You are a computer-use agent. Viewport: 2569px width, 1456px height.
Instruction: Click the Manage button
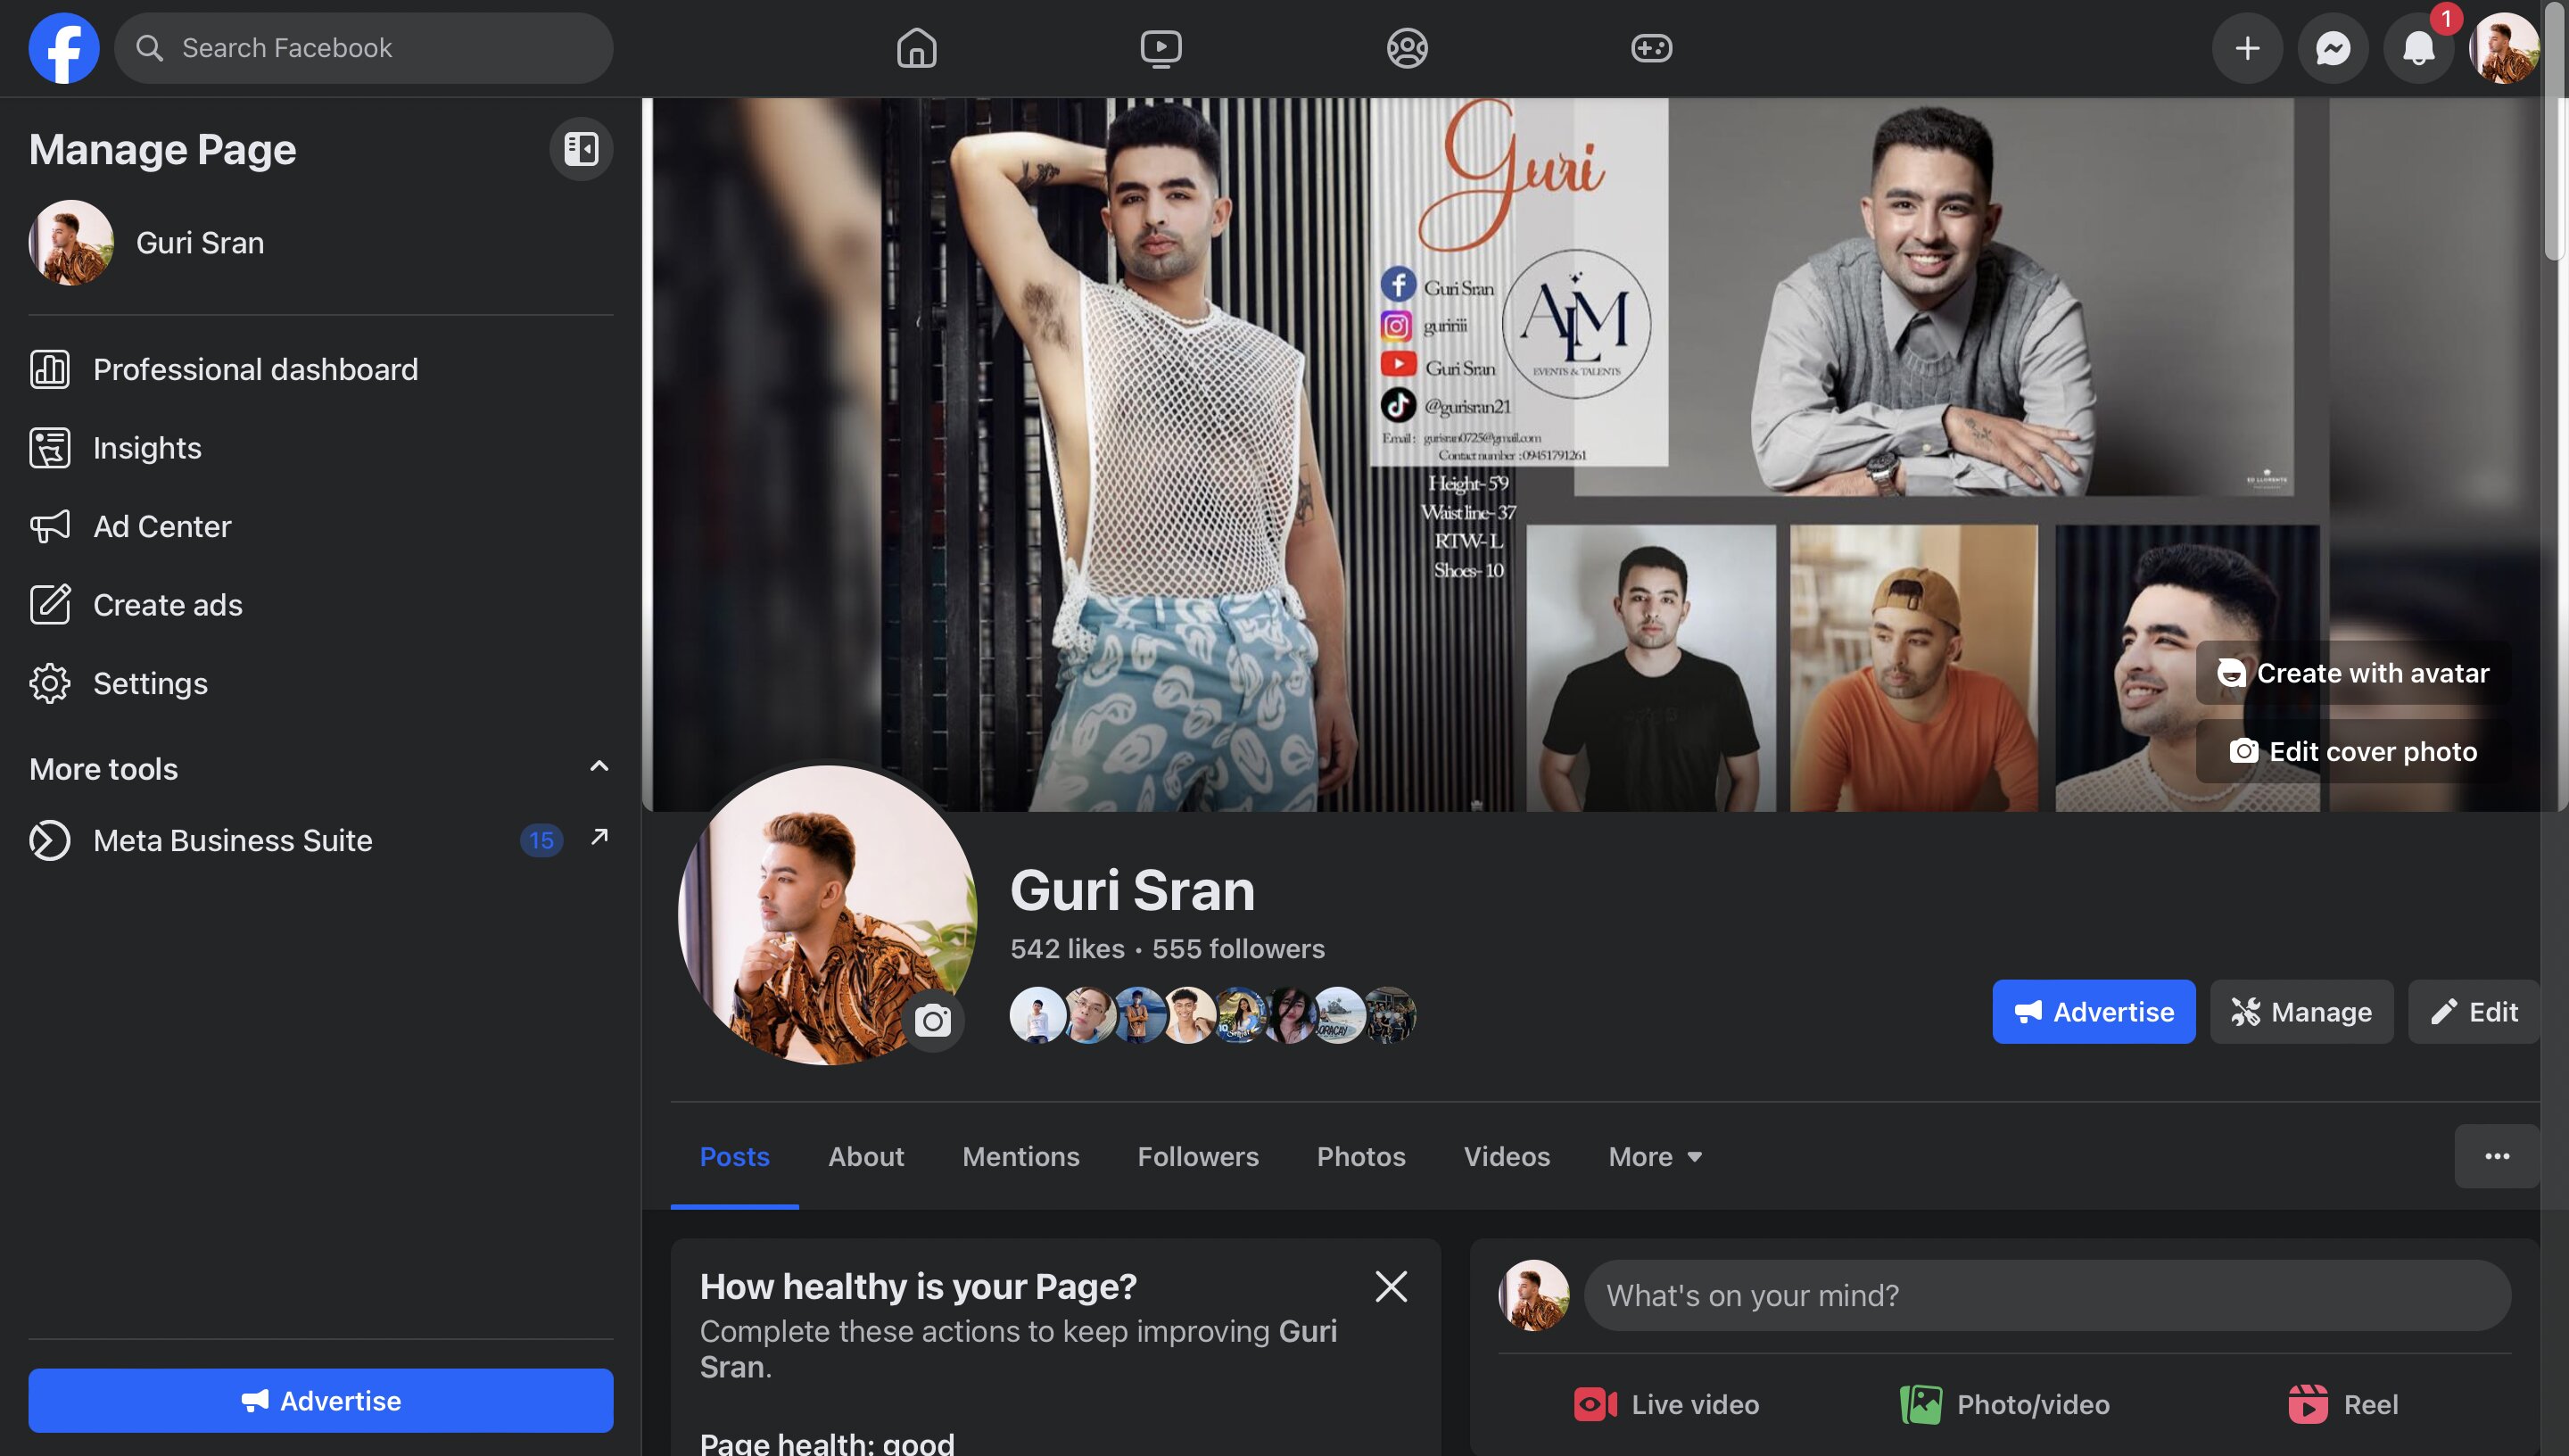(2301, 1012)
